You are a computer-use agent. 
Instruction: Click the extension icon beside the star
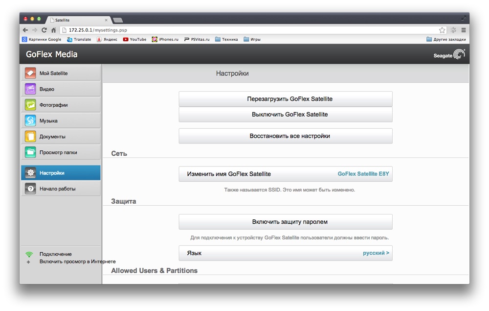pos(453,30)
